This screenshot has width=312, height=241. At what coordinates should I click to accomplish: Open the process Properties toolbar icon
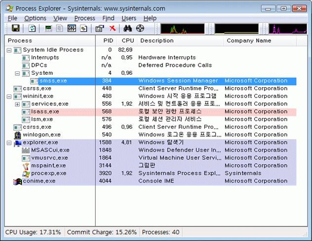point(100,28)
